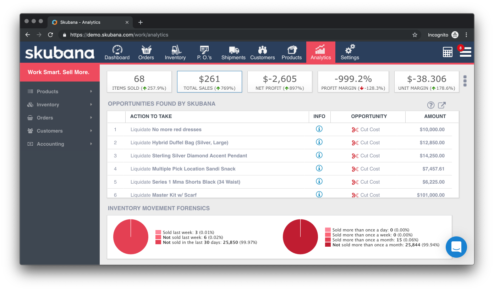The height and width of the screenshot is (291, 494).
Task: Open Products box icon in top navbar
Action: point(292,50)
